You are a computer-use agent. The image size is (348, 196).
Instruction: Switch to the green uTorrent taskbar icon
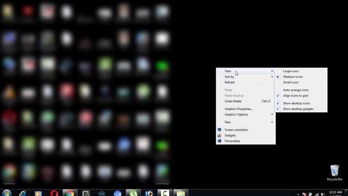(x=133, y=193)
